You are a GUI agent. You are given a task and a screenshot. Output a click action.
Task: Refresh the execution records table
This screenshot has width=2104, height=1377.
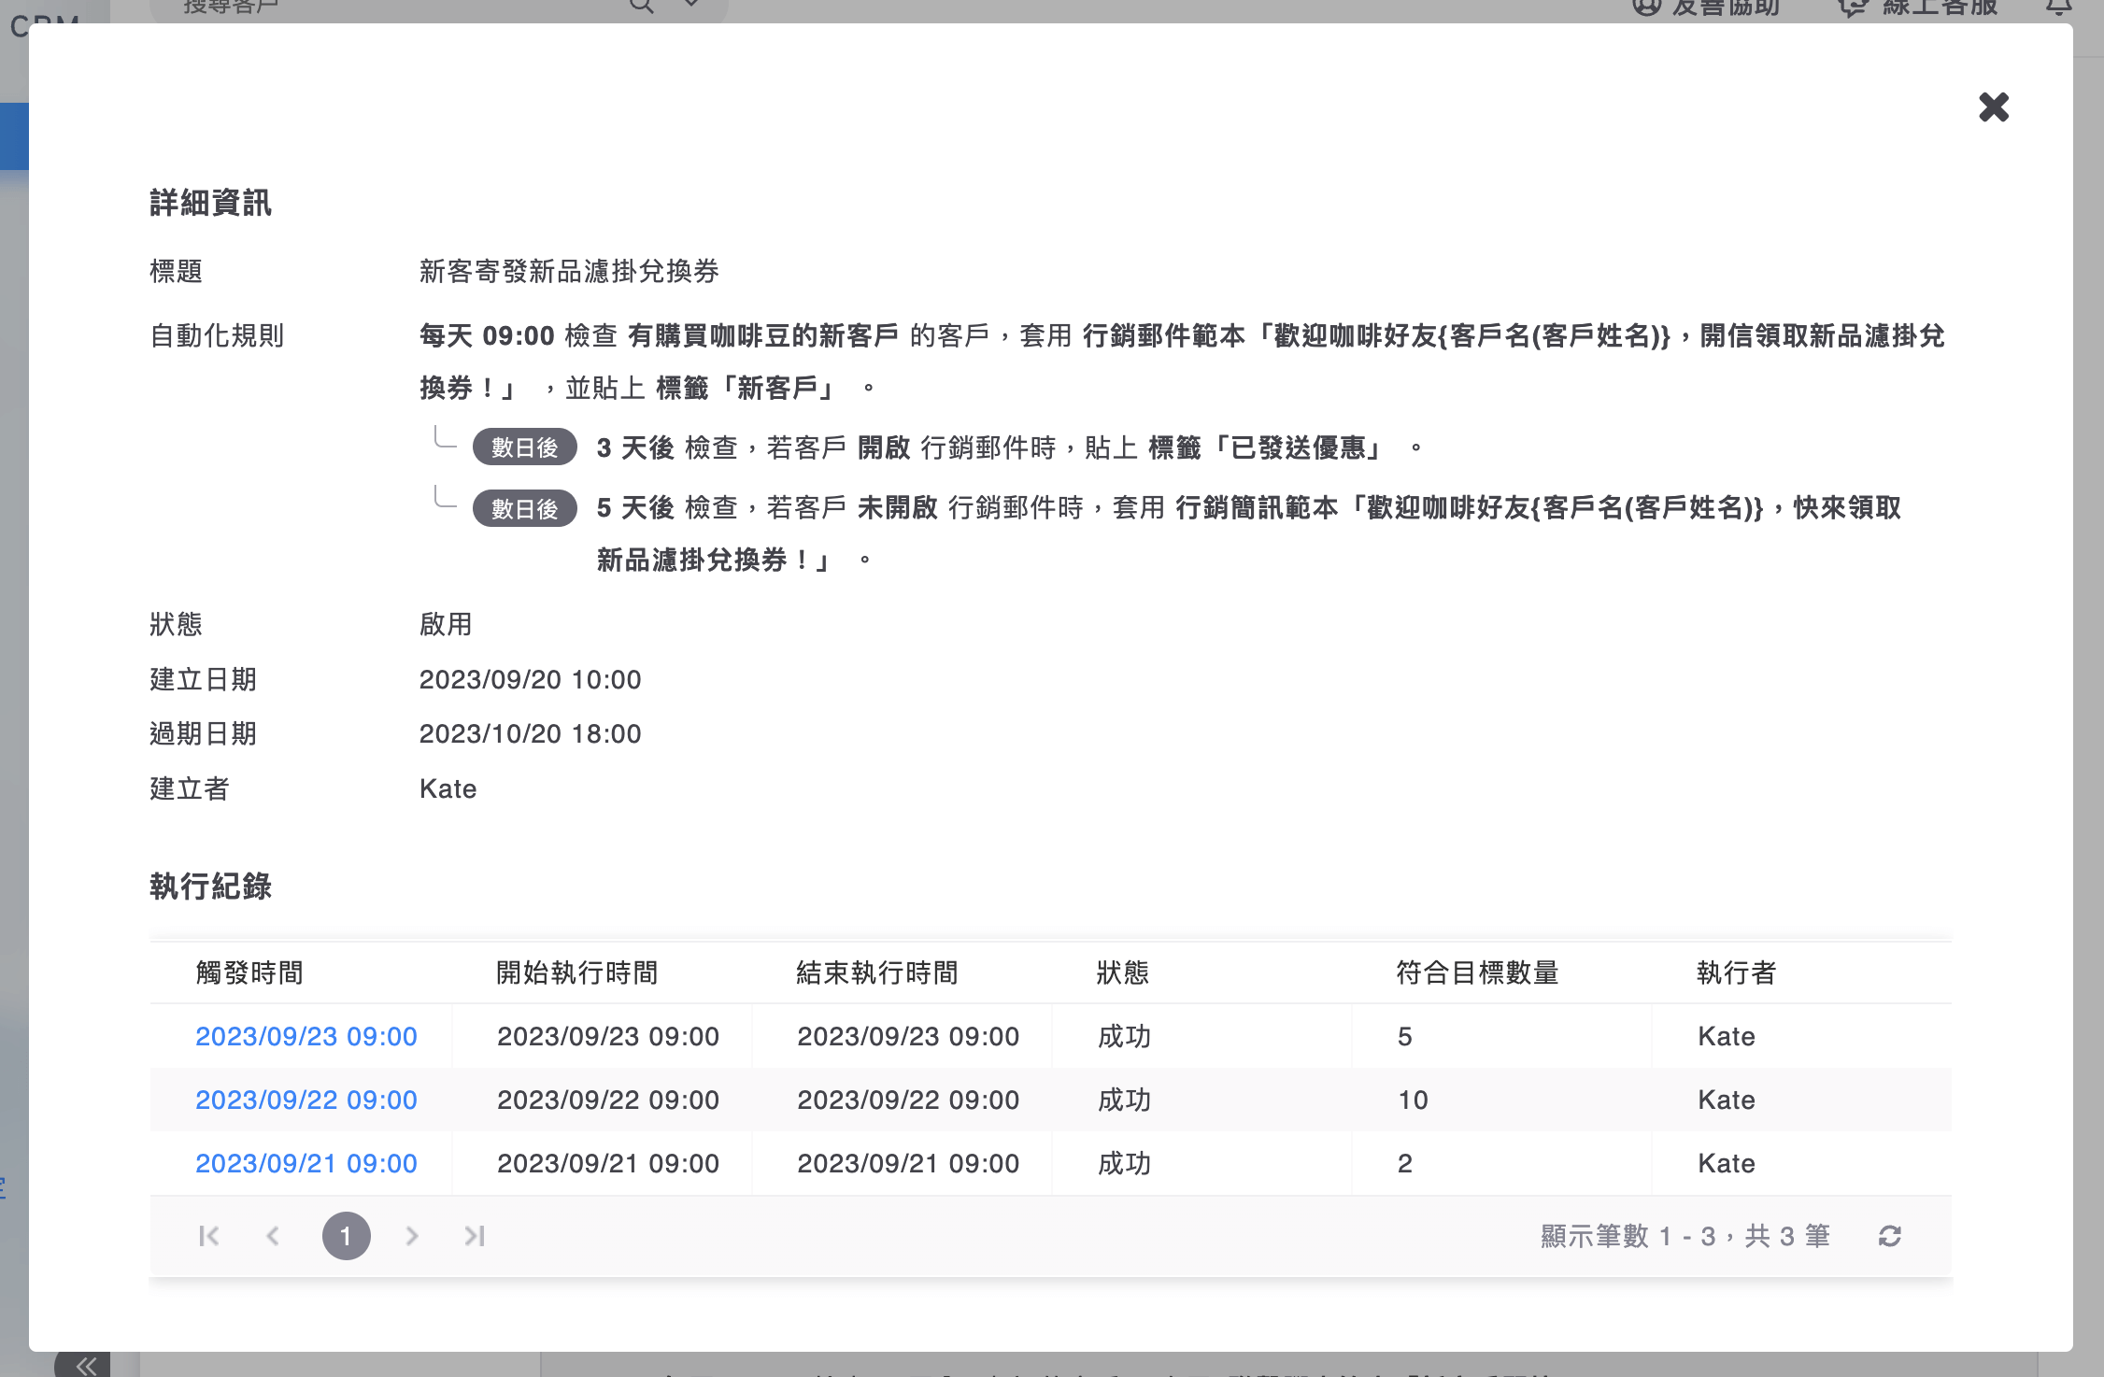pos(1889,1236)
